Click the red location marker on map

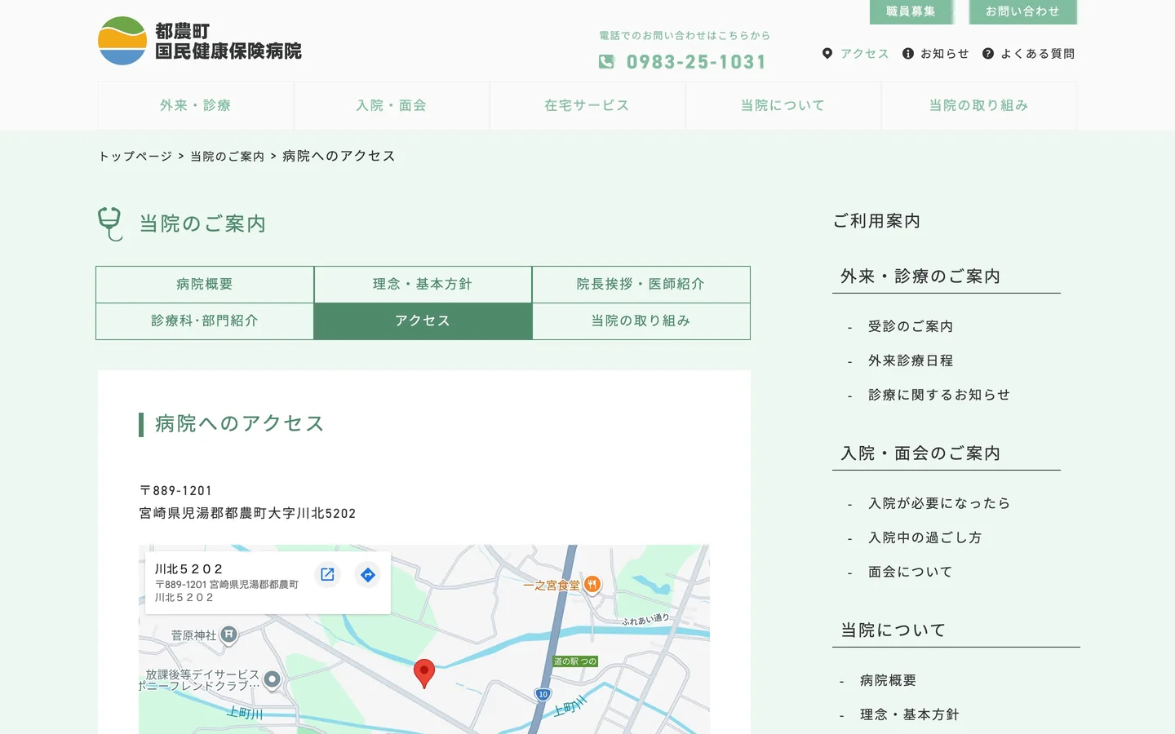[424, 674]
